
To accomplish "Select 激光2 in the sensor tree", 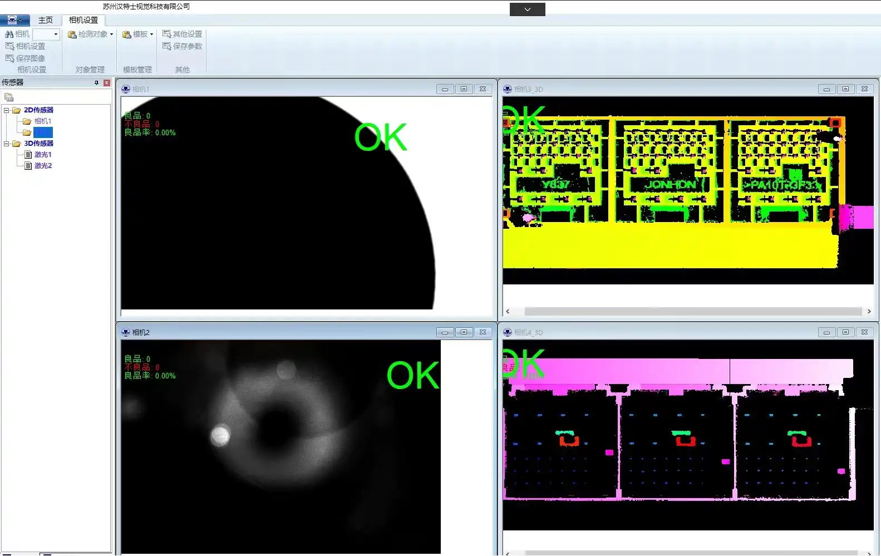I will [x=42, y=166].
